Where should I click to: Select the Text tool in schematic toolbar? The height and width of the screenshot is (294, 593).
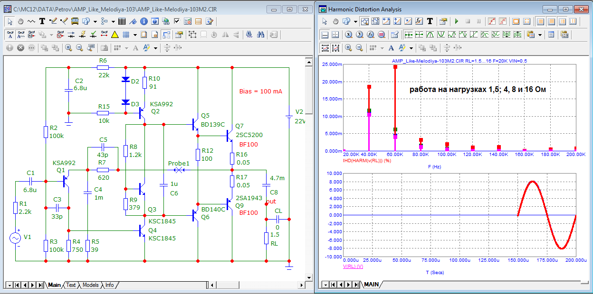coord(42,21)
